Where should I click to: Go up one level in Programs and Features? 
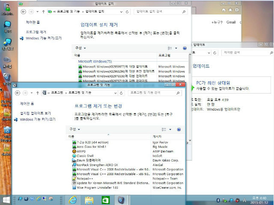pyautogui.click(x=38, y=93)
